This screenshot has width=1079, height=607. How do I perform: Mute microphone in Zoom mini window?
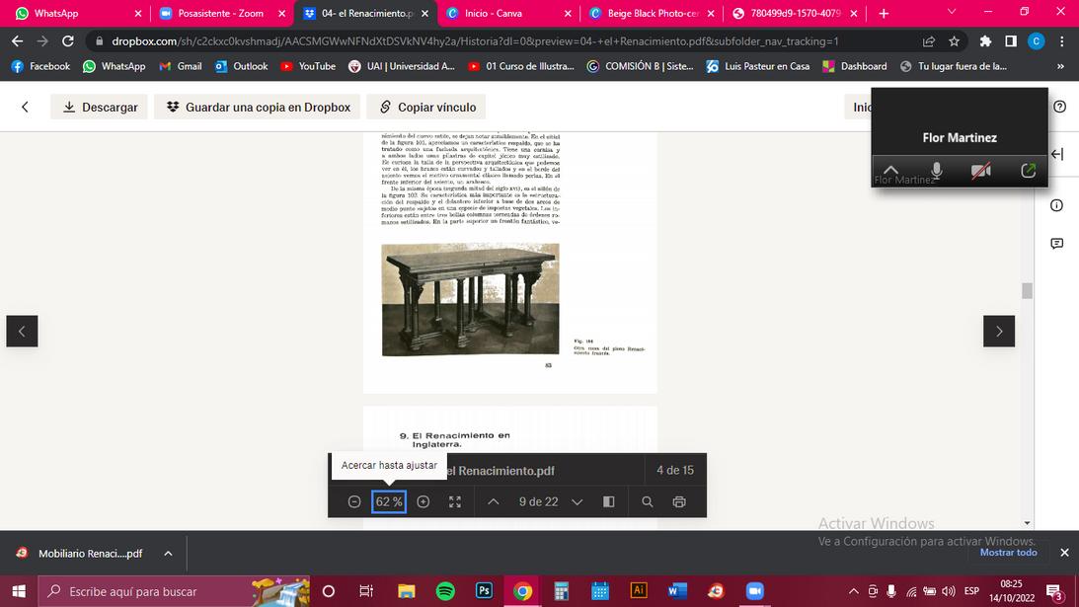[936, 170]
